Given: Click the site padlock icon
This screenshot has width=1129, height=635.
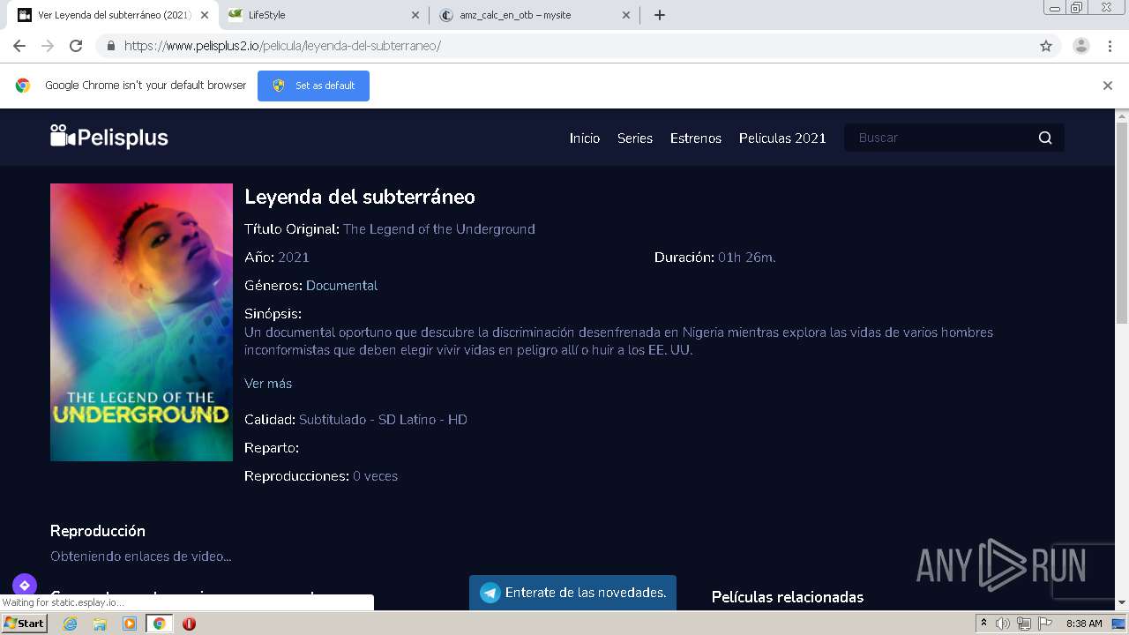Looking at the screenshot, I should point(110,46).
